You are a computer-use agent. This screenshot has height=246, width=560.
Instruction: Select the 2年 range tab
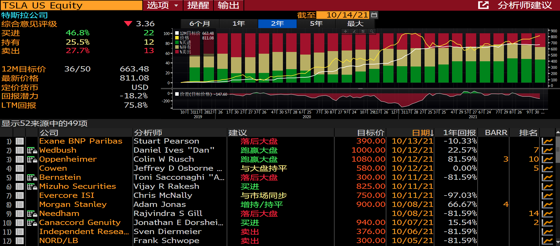tap(277, 24)
